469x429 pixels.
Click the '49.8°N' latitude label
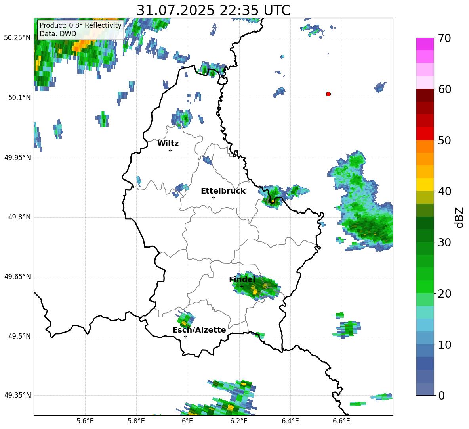click(x=19, y=217)
